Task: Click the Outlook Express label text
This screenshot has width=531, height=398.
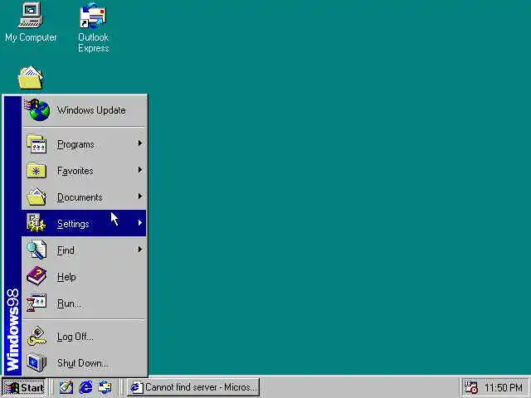Action: (94, 42)
